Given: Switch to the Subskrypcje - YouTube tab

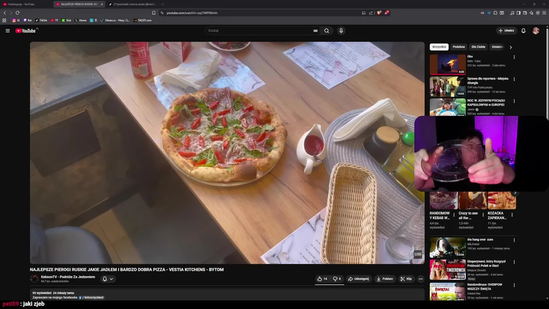Looking at the screenshot, I should tap(26, 4).
